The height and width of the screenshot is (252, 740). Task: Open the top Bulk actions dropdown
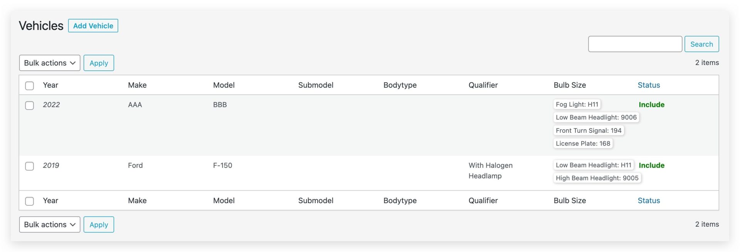pyautogui.click(x=50, y=63)
